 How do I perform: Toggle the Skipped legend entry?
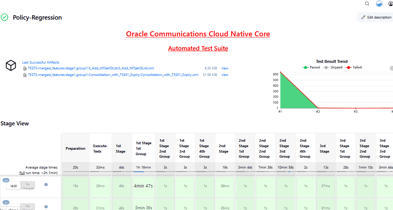pyautogui.click(x=333, y=68)
